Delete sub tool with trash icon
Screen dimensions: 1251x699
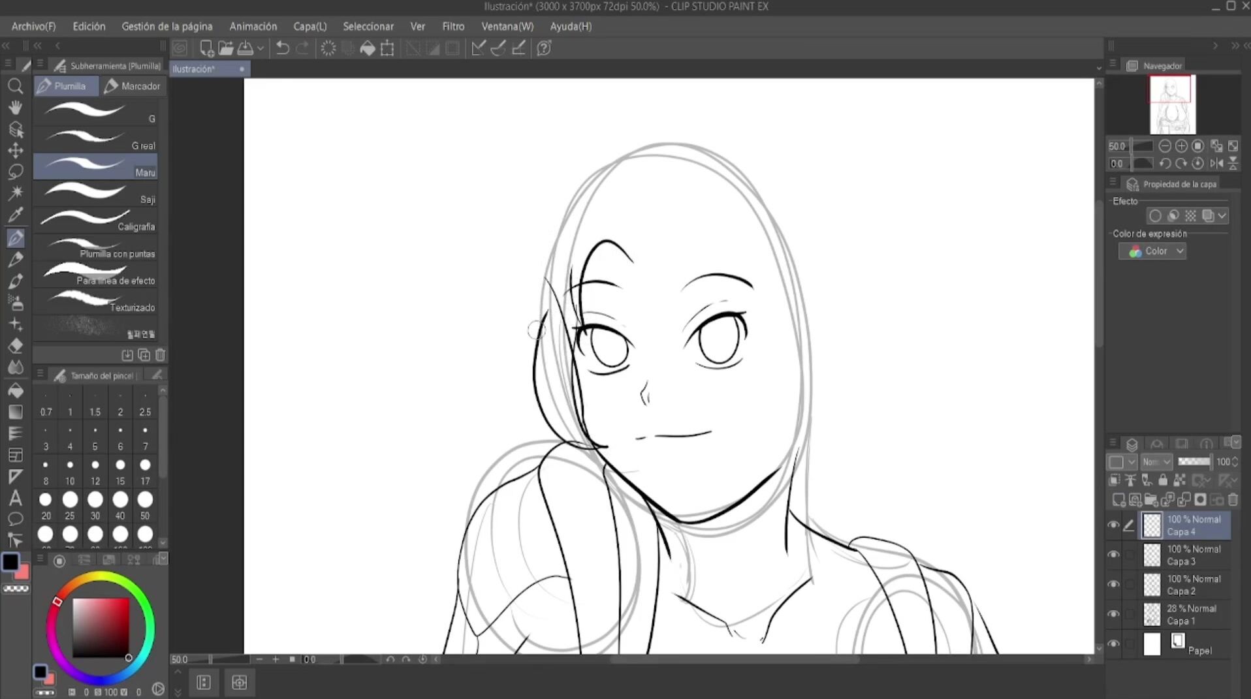(160, 355)
